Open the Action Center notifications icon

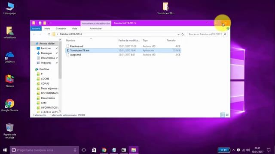269,150
